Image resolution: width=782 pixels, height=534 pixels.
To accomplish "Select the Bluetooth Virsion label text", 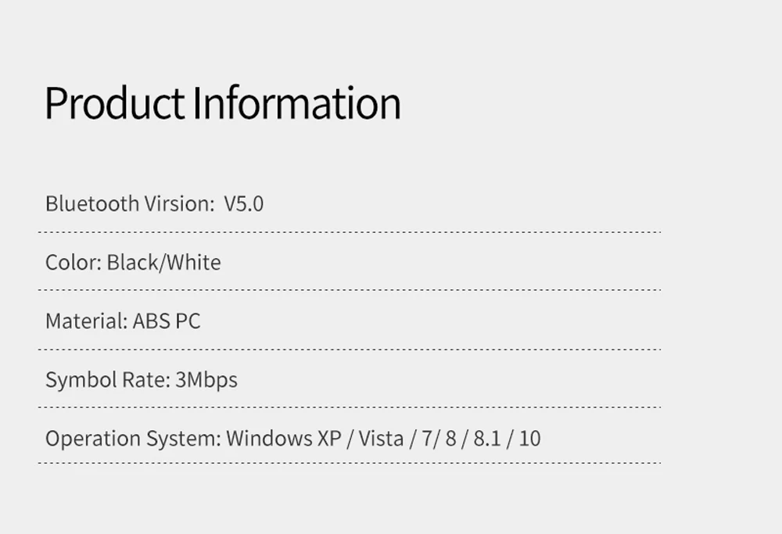I will click(x=130, y=204).
